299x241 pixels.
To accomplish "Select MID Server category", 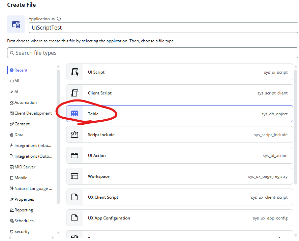I will [25, 167].
